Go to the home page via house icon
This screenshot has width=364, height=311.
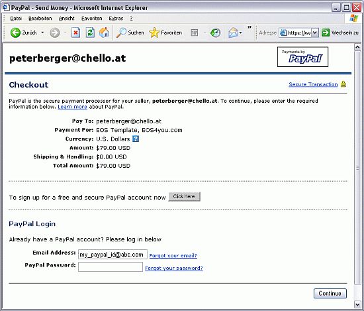pyautogui.click(x=104, y=32)
